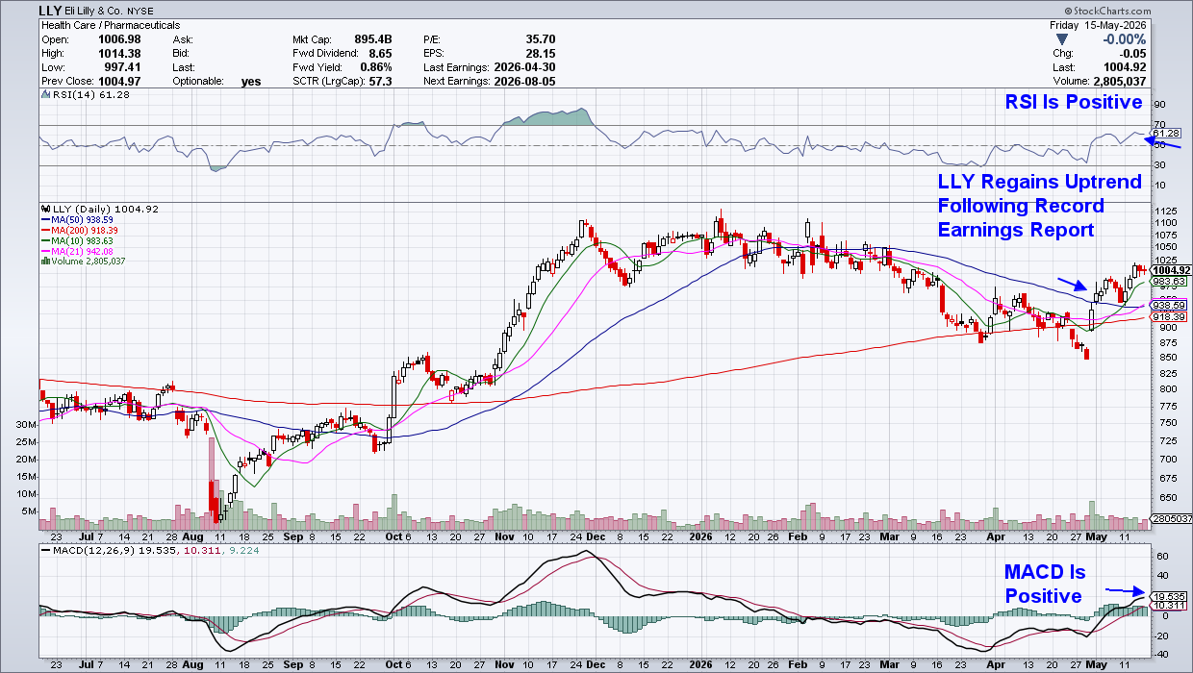This screenshot has height=673, width=1193.
Task: Click the MACD(12,26,9) 19.535 legend
Action: point(114,549)
